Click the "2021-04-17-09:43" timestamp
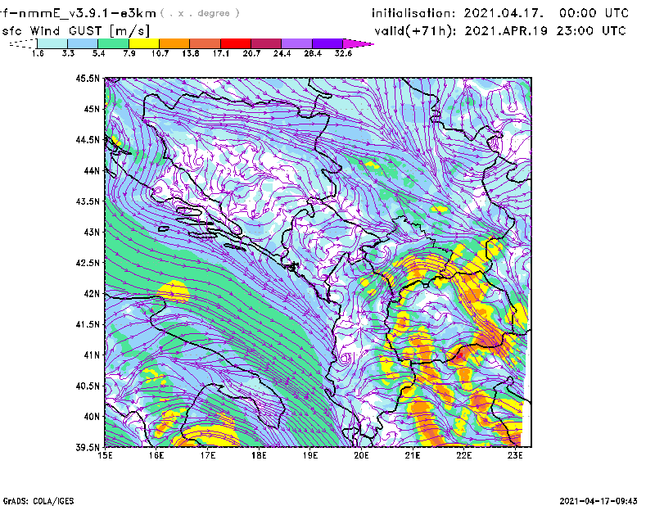 pos(599,500)
